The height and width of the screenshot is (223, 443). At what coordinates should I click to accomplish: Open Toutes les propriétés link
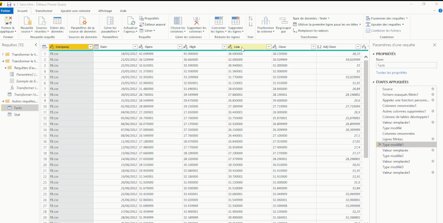[392, 73]
